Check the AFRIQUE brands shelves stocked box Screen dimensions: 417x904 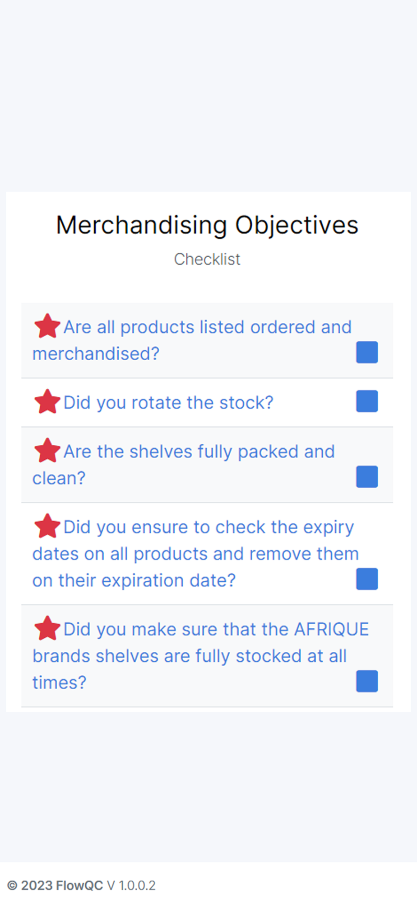tap(367, 681)
